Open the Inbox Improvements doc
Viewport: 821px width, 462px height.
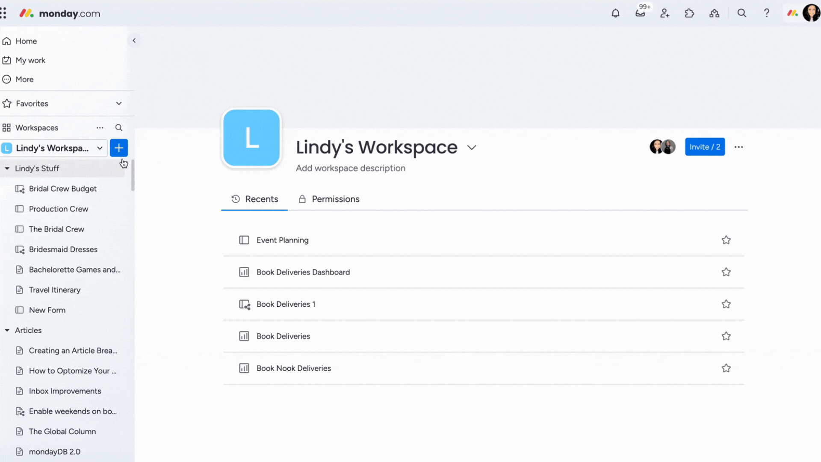point(65,391)
